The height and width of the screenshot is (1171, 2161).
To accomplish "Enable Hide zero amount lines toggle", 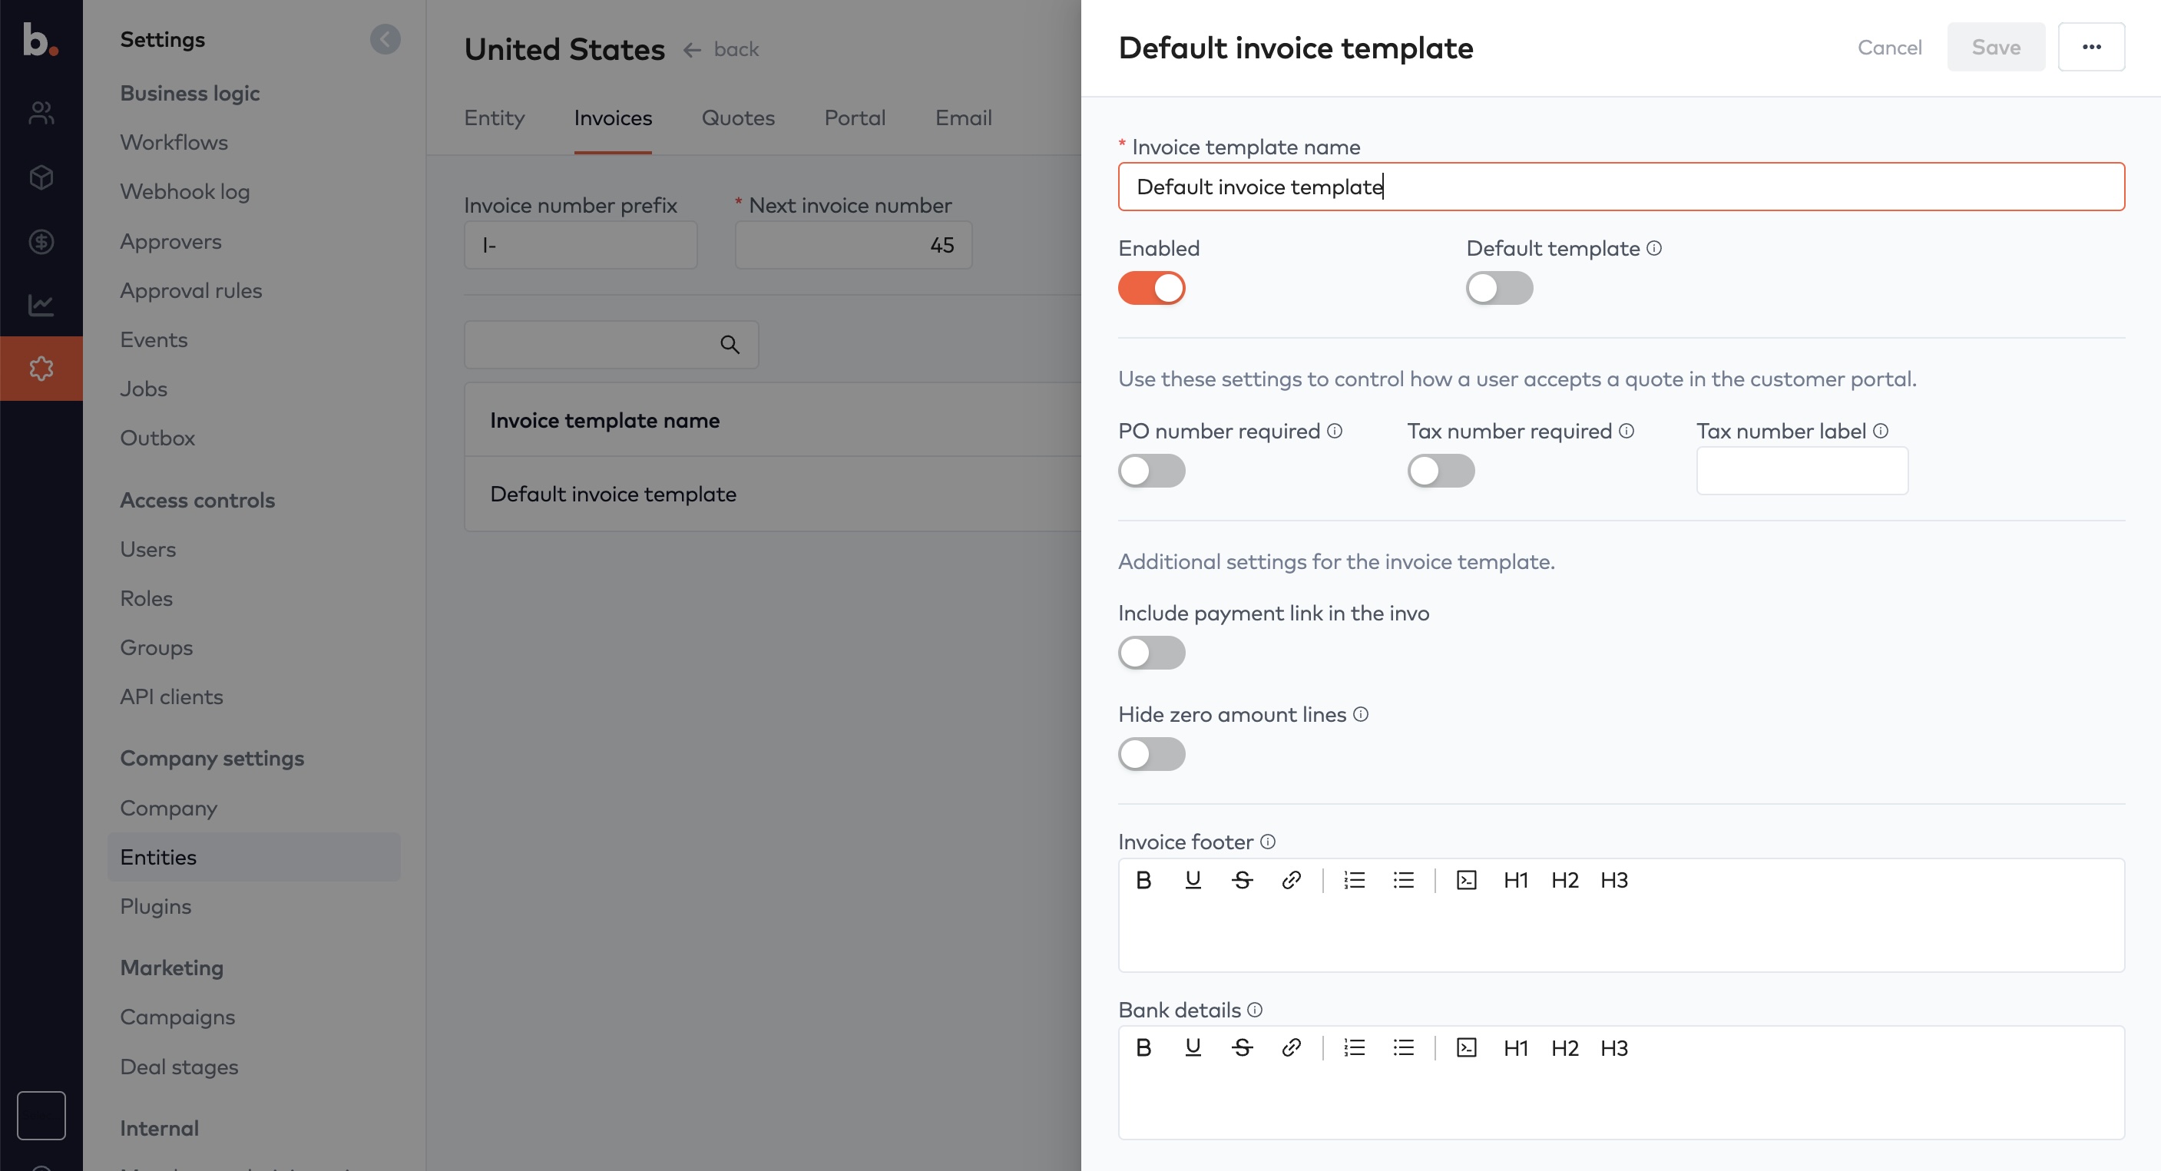I will (x=1151, y=754).
